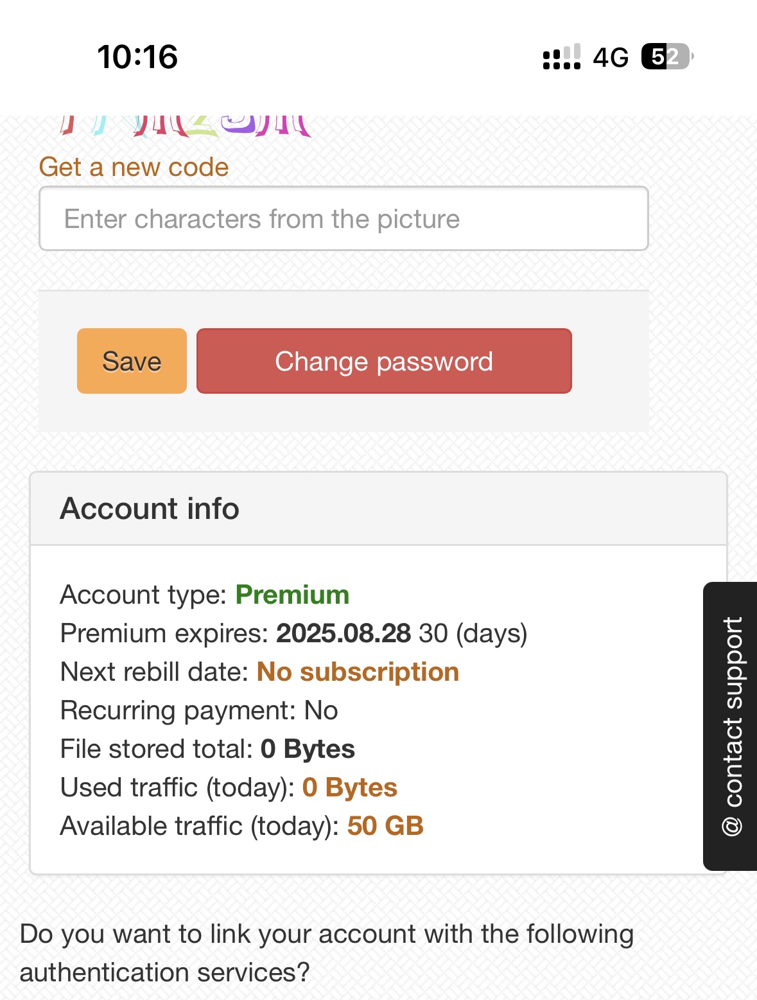Click the "Get a new code" link
The image size is (757, 1000).
[134, 167]
